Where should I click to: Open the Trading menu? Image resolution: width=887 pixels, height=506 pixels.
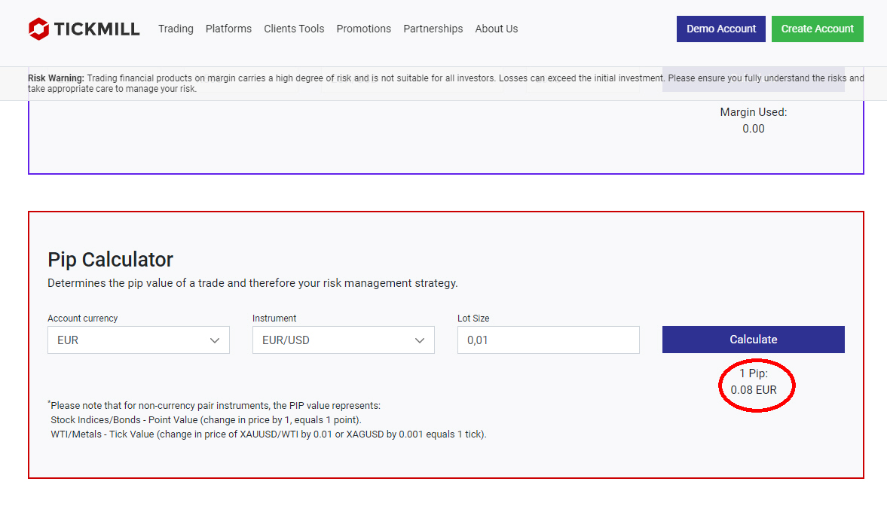tap(176, 29)
